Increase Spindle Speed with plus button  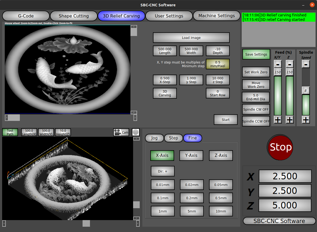coord(306,120)
